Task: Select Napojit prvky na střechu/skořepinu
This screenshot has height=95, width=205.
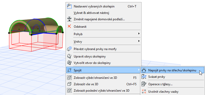Action: coord(172,70)
